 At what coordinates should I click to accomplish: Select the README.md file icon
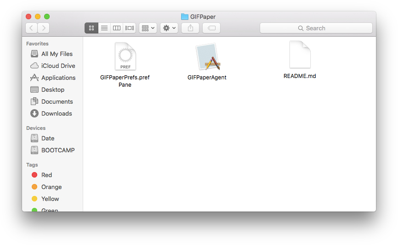pos(300,55)
